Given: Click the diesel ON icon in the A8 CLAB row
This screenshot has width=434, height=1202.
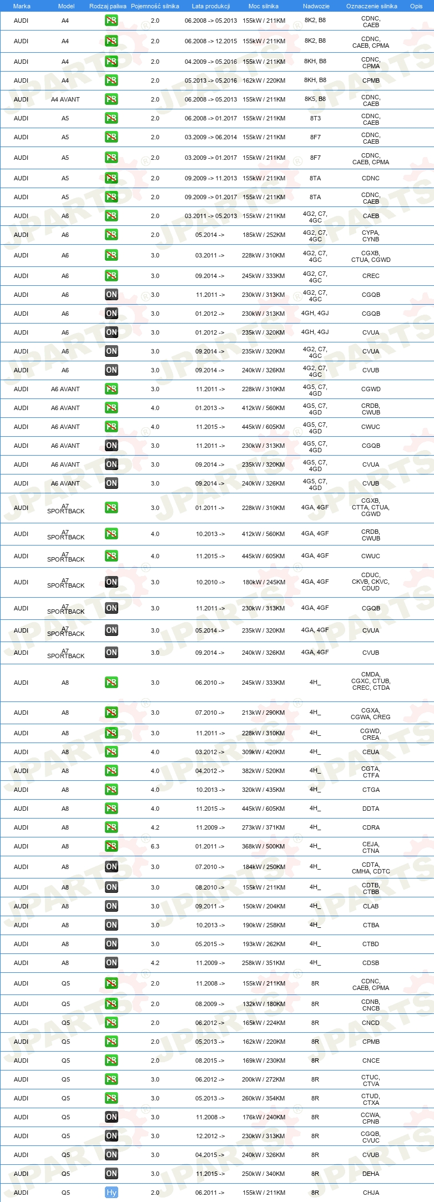Looking at the screenshot, I should pos(112,906).
